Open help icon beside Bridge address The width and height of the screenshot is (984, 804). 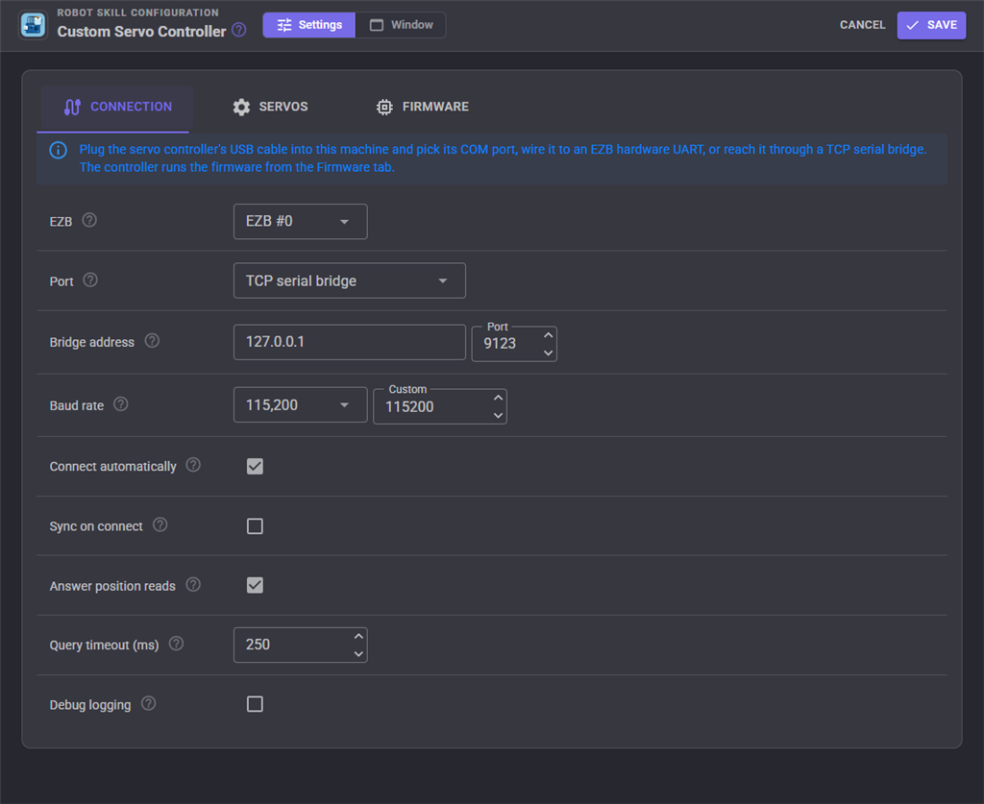[152, 341]
